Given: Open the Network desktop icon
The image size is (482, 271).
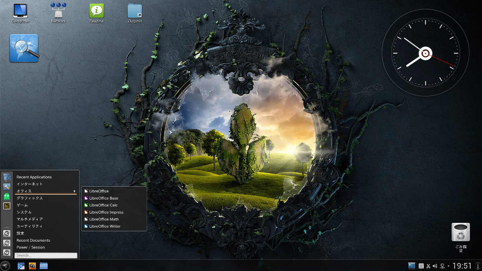Looking at the screenshot, I should pos(58,13).
